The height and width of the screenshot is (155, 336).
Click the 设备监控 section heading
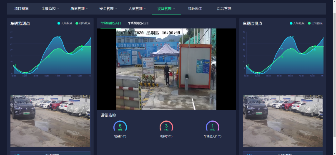coord(108,116)
